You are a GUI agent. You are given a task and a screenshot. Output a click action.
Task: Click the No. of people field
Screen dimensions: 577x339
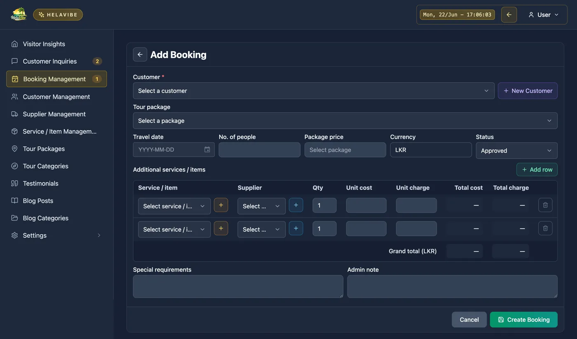tap(259, 150)
